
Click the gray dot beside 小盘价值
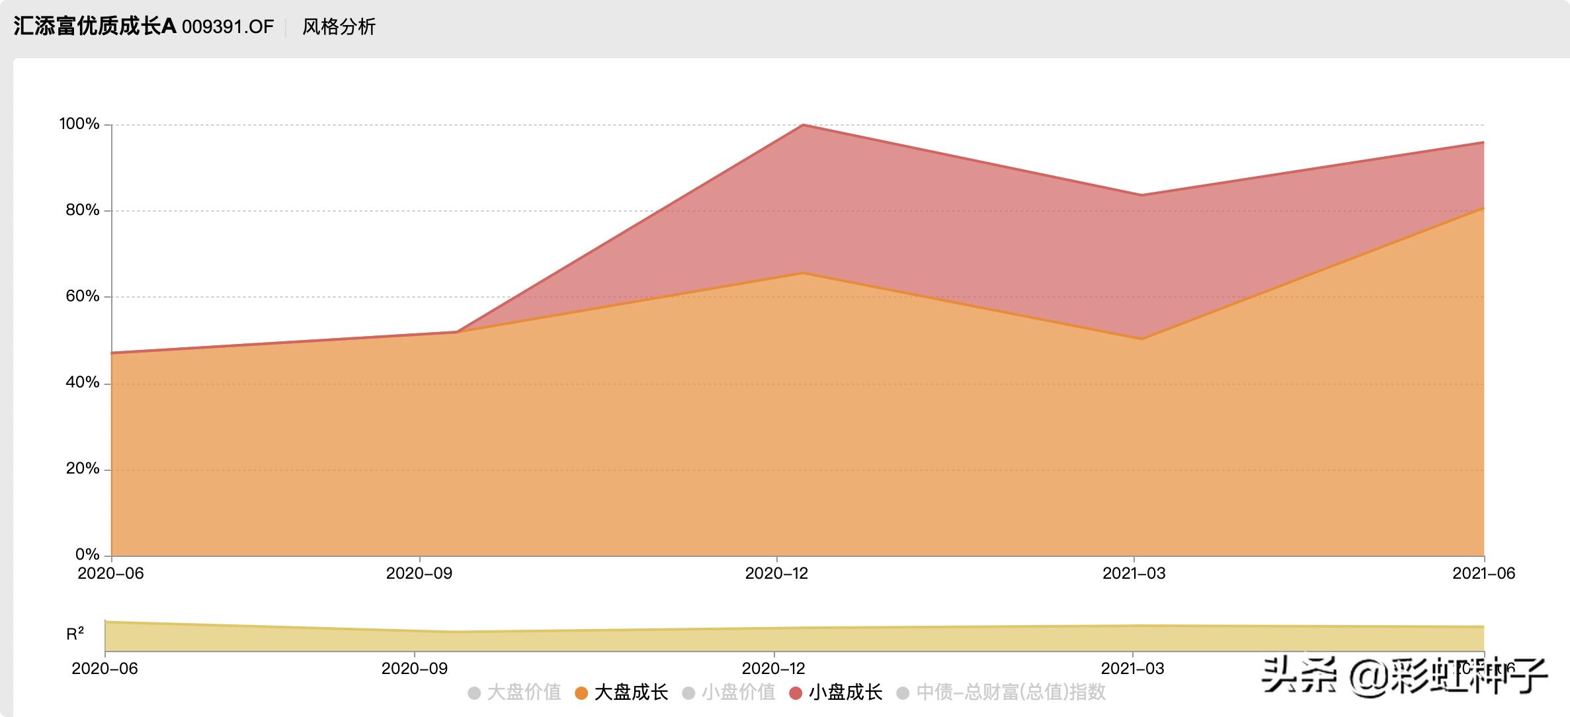[x=688, y=693]
